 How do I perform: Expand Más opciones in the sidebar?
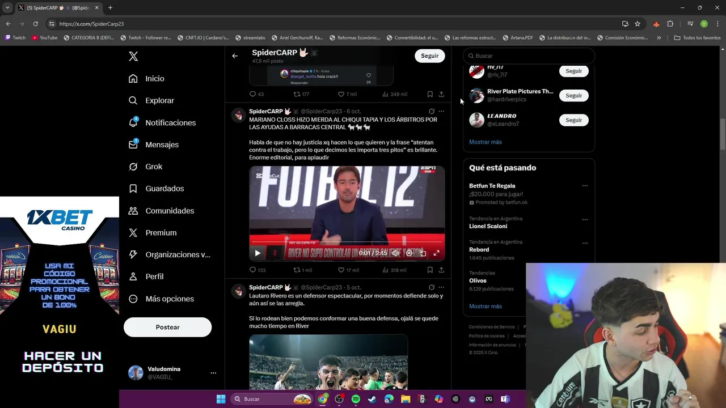tap(161, 299)
